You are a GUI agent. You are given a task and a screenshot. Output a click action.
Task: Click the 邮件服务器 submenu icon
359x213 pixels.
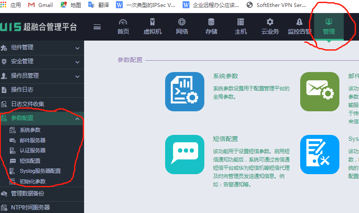pyautogui.click(x=13, y=141)
